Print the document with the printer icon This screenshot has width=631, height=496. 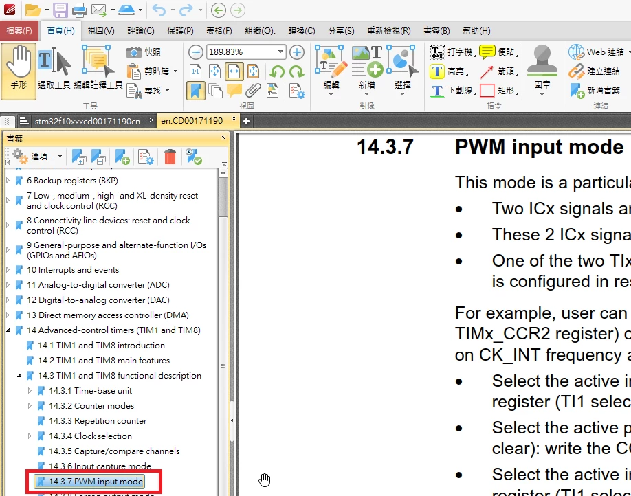79,10
